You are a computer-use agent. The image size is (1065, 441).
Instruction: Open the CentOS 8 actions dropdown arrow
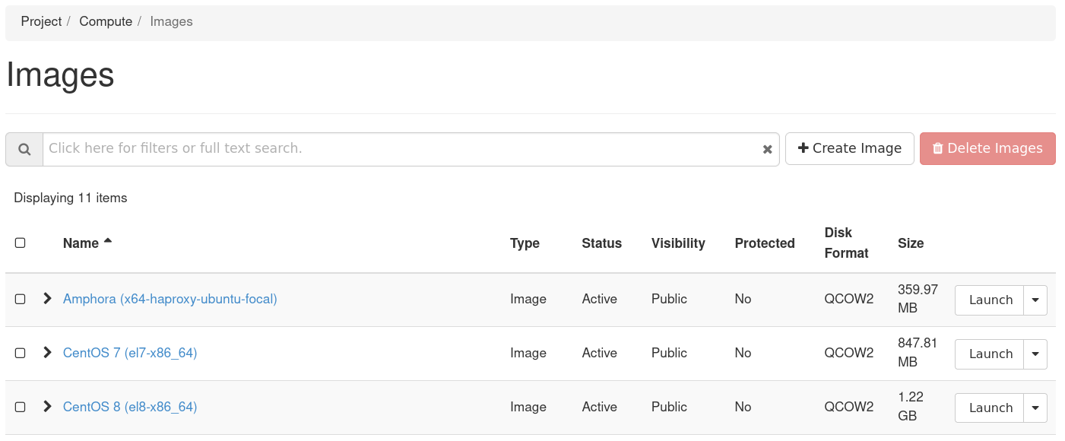[x=1035, y=408]
